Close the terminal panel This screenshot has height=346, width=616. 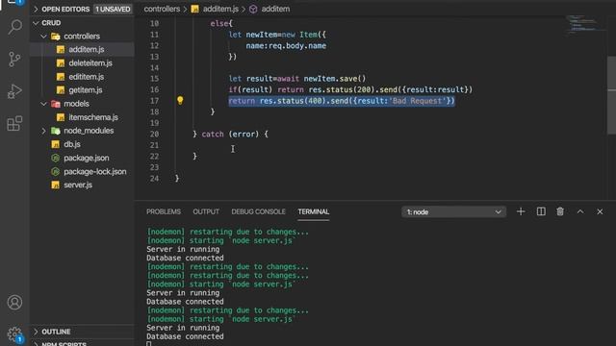[600, 211]
